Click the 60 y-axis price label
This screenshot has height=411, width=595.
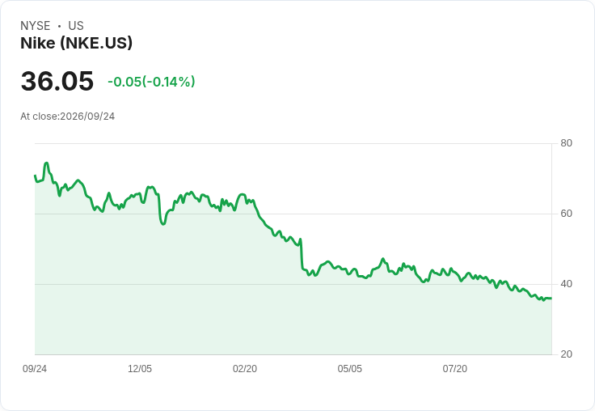pyautogui.click(x=566, y=214)
